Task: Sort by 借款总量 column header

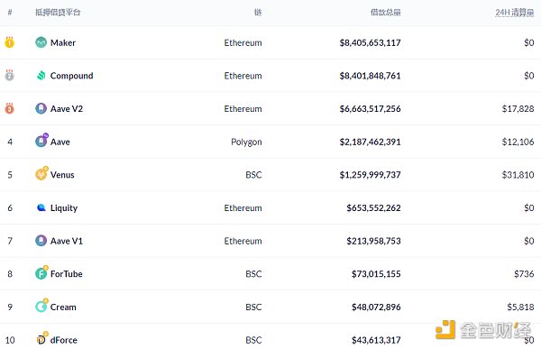Action: 385,13
